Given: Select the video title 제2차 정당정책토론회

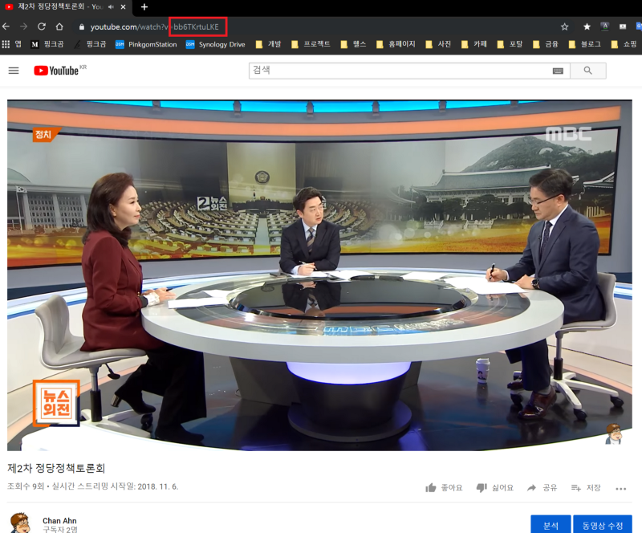Looking at the screenshot, I should tap(56, 468).
